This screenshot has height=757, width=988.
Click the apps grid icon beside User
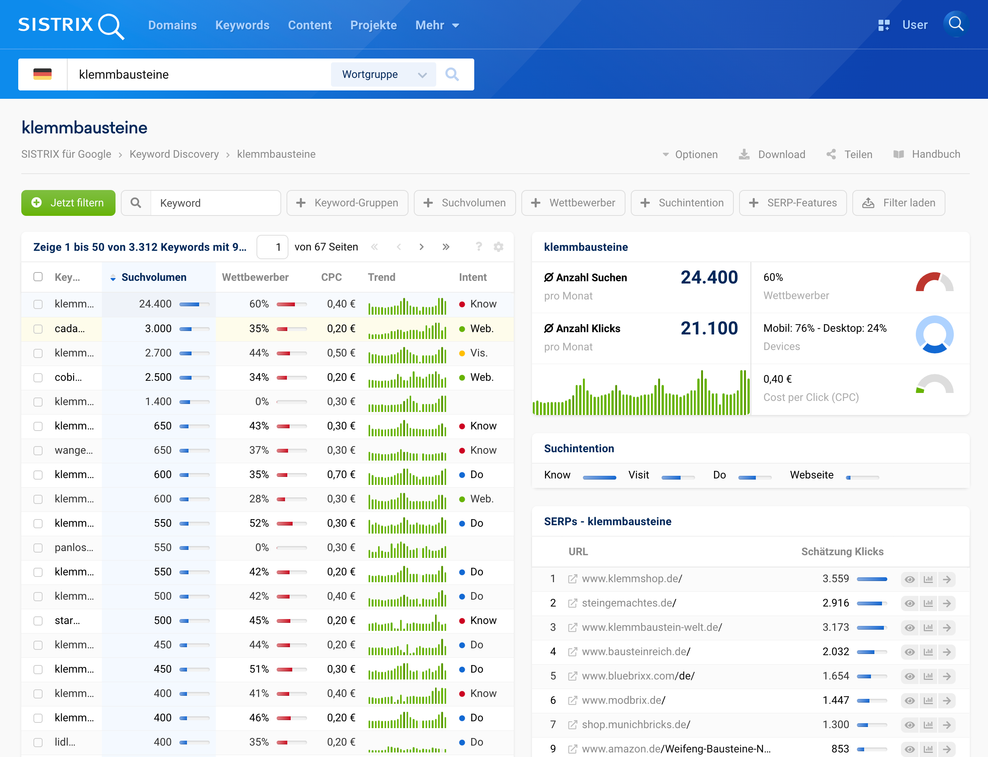(x=883, y=25)
